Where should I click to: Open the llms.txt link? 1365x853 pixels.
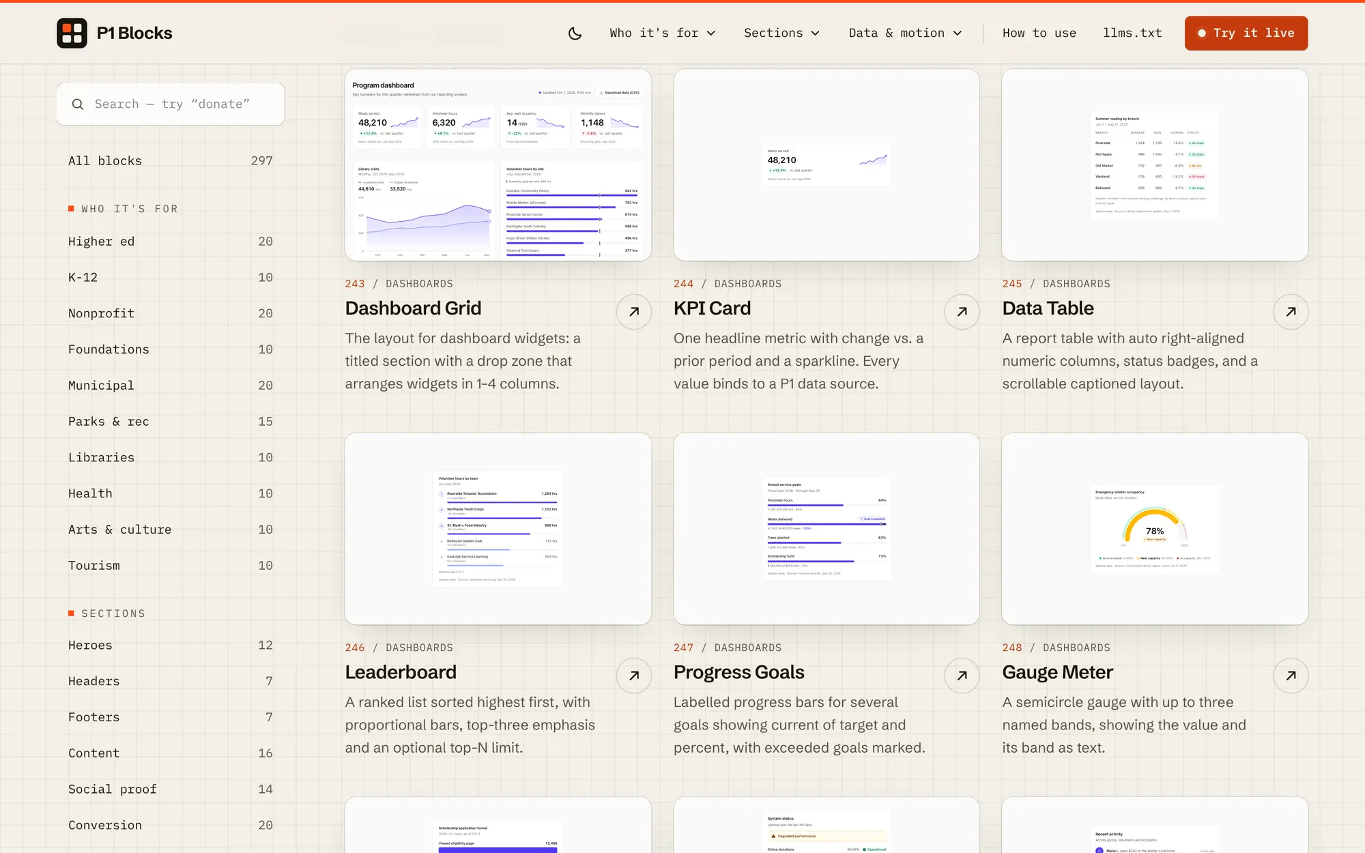(x=1132, y=33)
